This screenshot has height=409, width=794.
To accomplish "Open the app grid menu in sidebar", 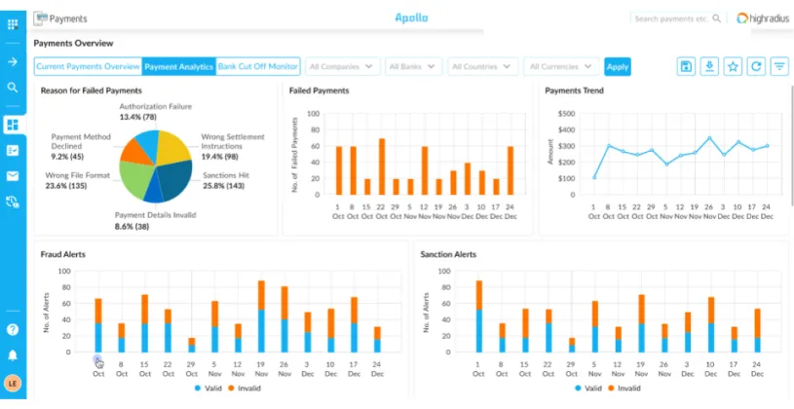I will (x=13, y=23).
